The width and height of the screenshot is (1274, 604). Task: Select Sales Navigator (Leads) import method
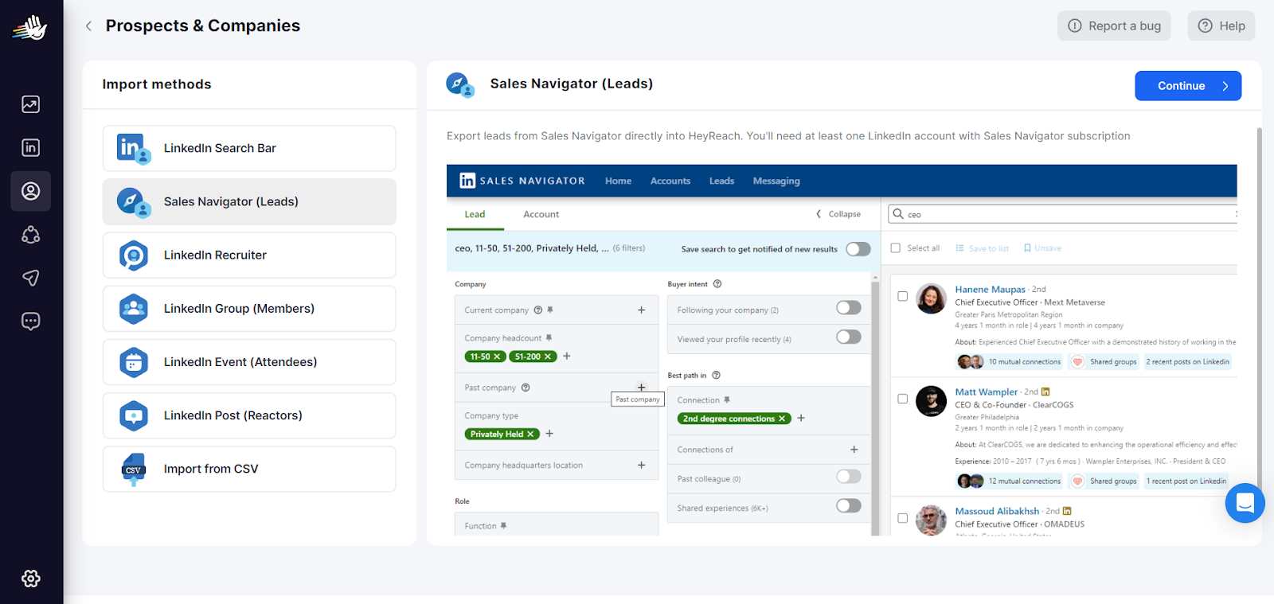(x=249, y=201)
